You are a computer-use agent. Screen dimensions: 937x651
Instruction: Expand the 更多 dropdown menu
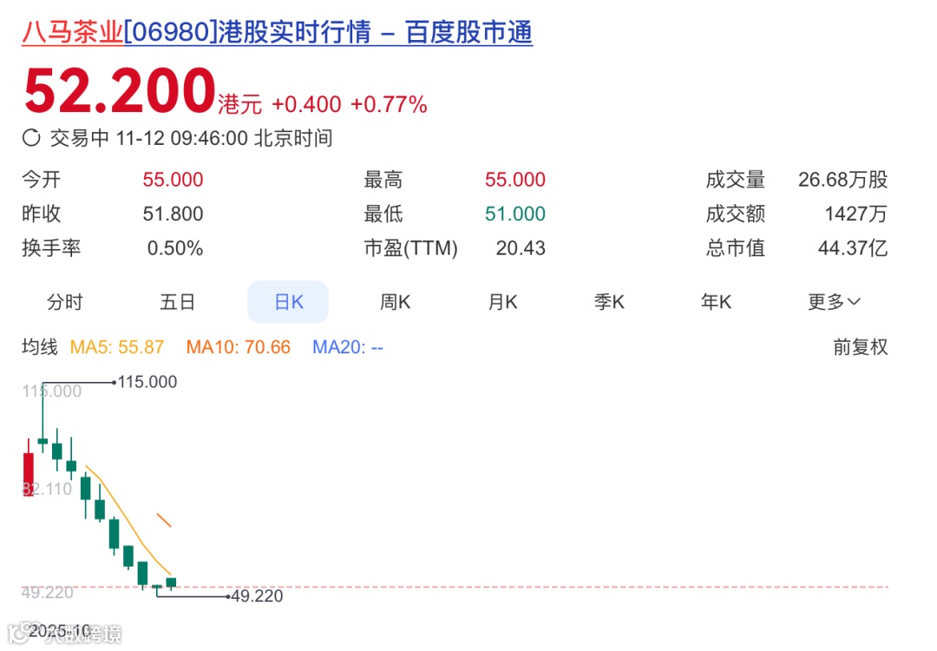coord(835,302)
